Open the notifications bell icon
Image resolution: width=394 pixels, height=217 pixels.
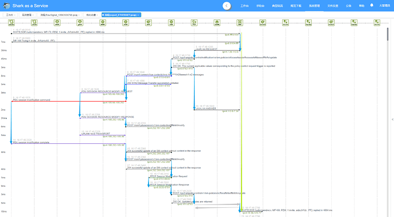click(372, 5)
